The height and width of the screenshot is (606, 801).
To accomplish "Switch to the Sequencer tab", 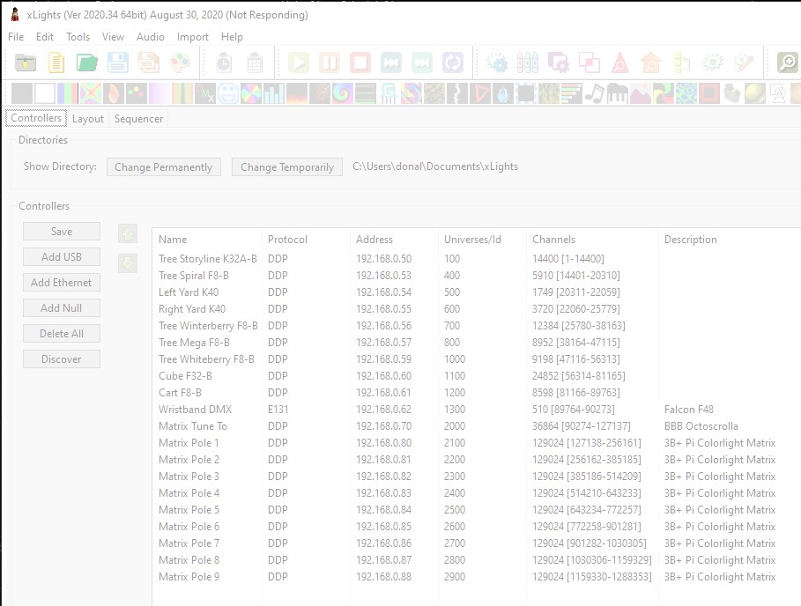I will click(x=138, y=118).
